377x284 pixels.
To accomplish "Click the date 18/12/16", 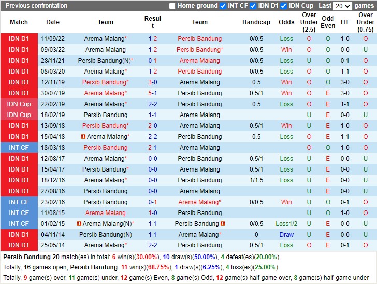I will [53, 180].
